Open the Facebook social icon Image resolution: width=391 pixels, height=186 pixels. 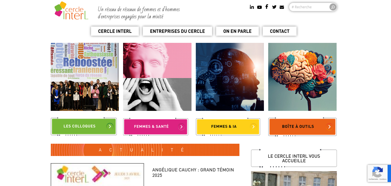pyautogui.click(x=267, y=7)
